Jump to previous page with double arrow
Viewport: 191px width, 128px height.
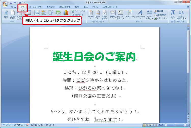click(x=188, y=116)
